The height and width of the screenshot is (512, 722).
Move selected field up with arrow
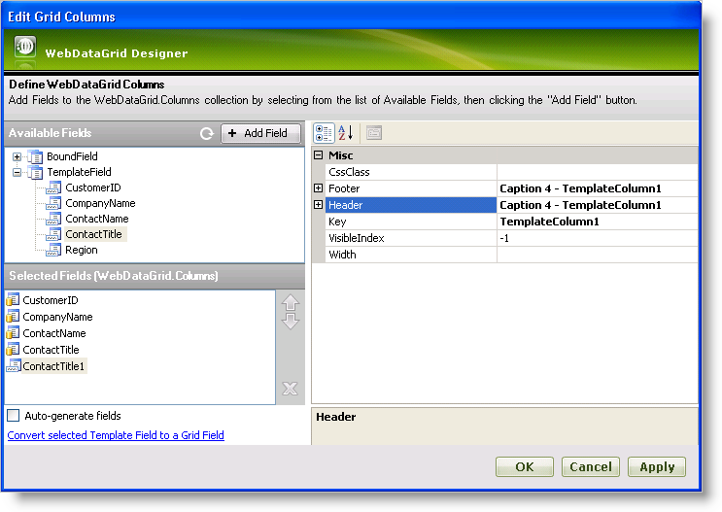[290, 302]
